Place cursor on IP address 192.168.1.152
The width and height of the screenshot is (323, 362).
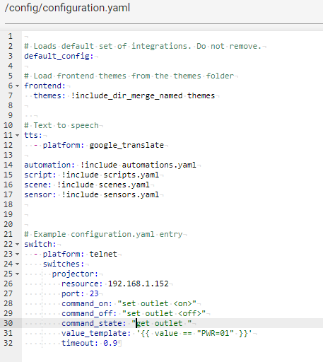[139, 284]
